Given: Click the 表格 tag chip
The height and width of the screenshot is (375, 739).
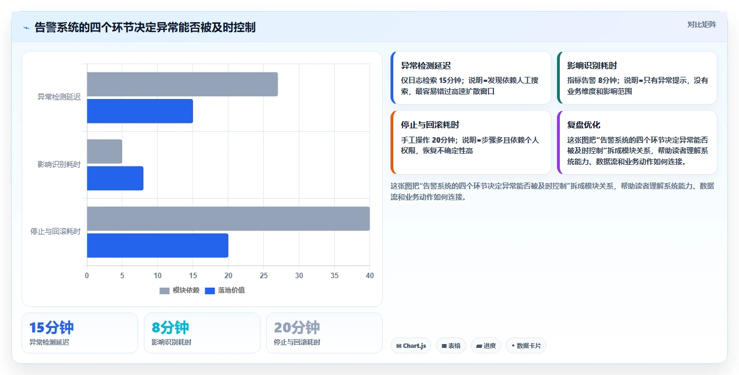Looking at the screenshot, I should click(x=451, y=346).
